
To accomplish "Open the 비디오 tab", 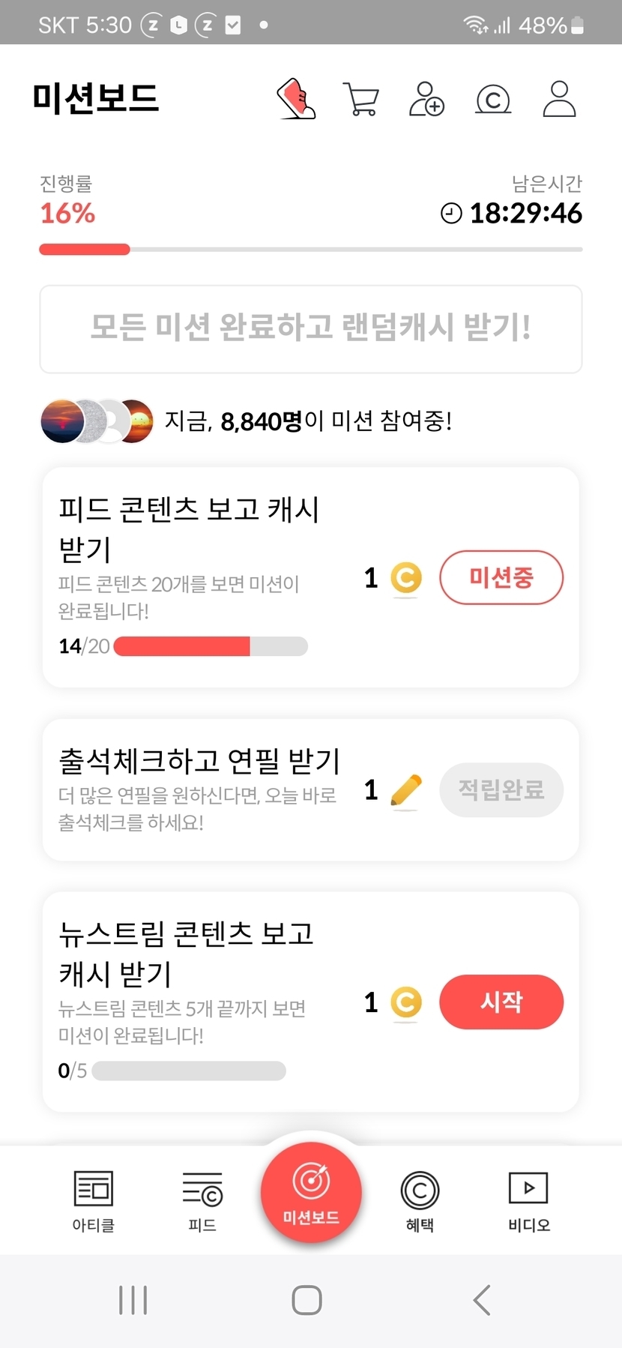I will 528,1200.
